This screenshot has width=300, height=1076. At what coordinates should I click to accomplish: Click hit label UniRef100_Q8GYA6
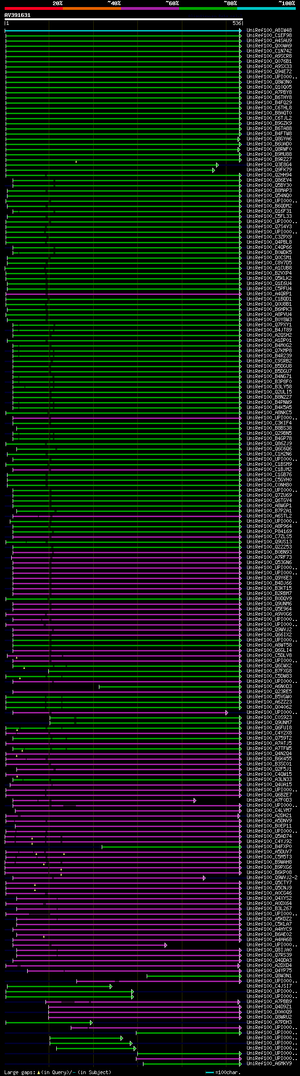269,139
